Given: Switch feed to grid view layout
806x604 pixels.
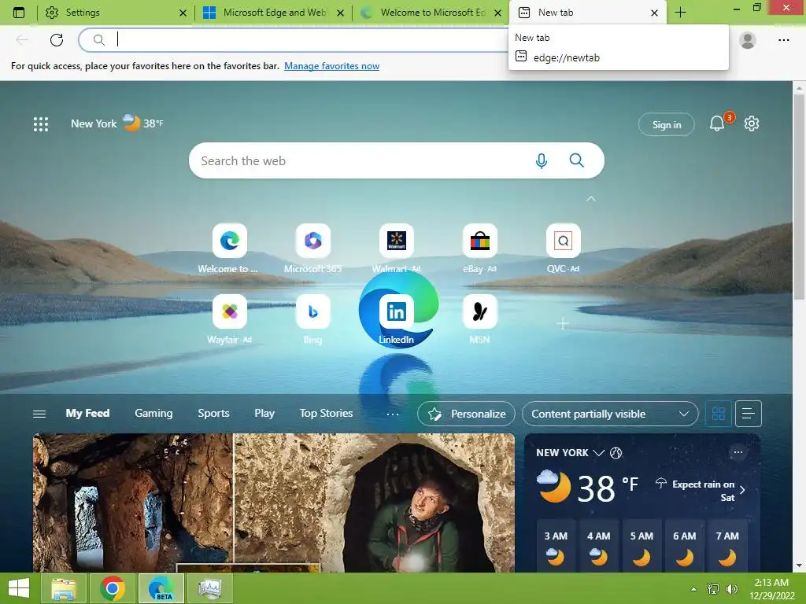Looking at the screenshot, I should [x=719, y=414].
